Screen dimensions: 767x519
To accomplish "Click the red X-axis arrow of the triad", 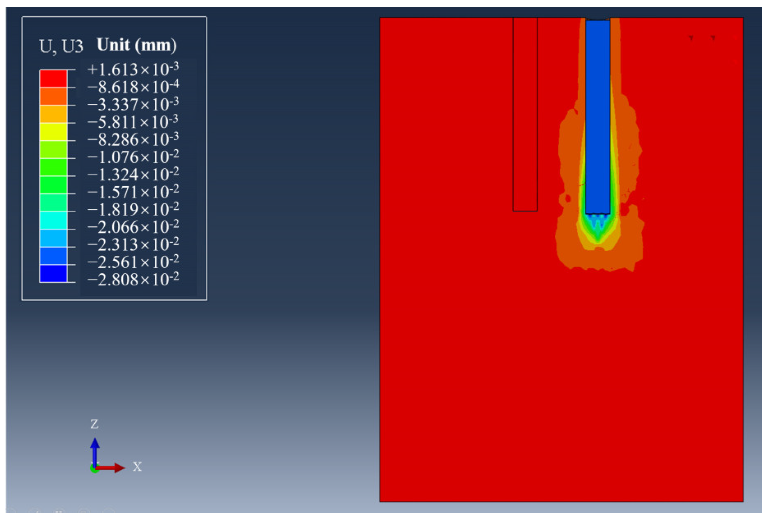I will [110, 468].
